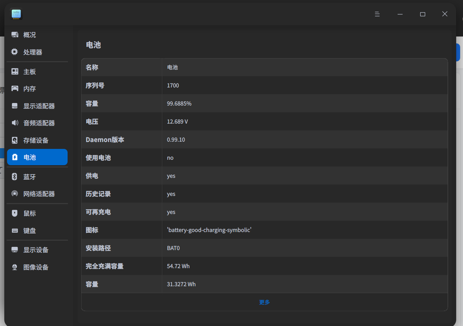Switch to the 概况 overview section
The width and height of the screenshot is (463, 326).
[x=14, y=35]
